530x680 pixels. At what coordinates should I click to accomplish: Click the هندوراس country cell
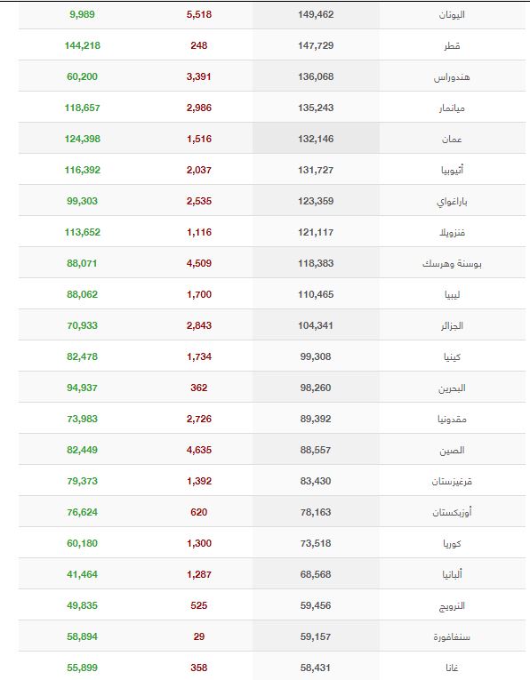[452, 76]
